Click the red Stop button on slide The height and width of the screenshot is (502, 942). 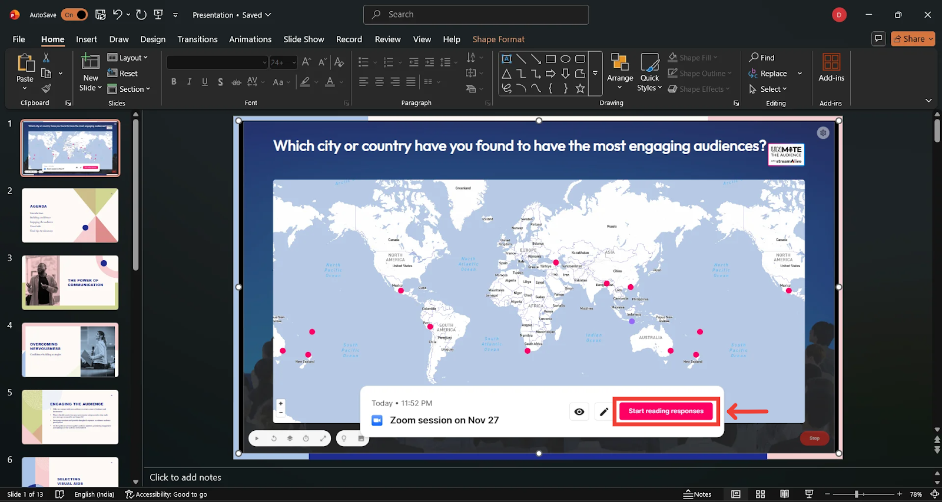pos(815,438)
